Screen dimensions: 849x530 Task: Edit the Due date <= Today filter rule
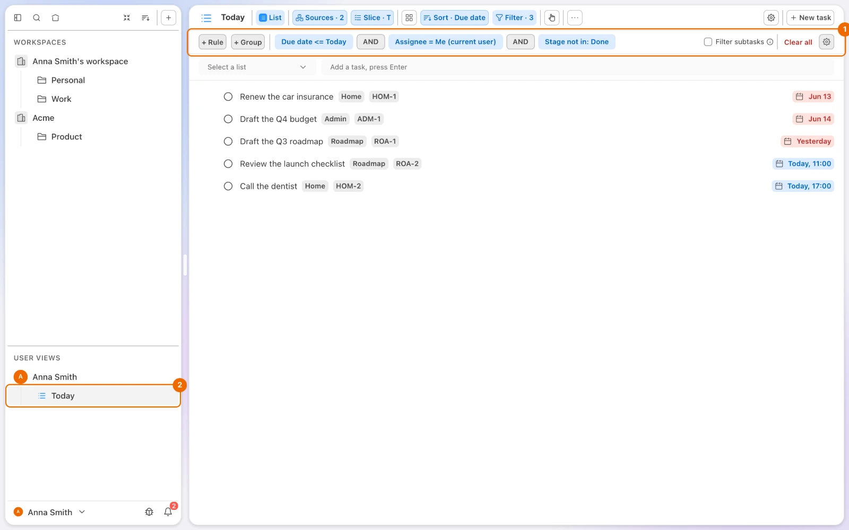click(314, 42)
